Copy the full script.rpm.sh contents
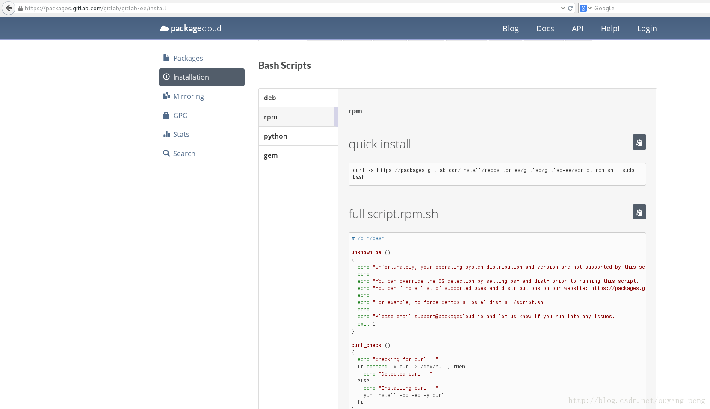Image resolution: width=710 pixels, height=409 pixels. [x=639, y=212]
